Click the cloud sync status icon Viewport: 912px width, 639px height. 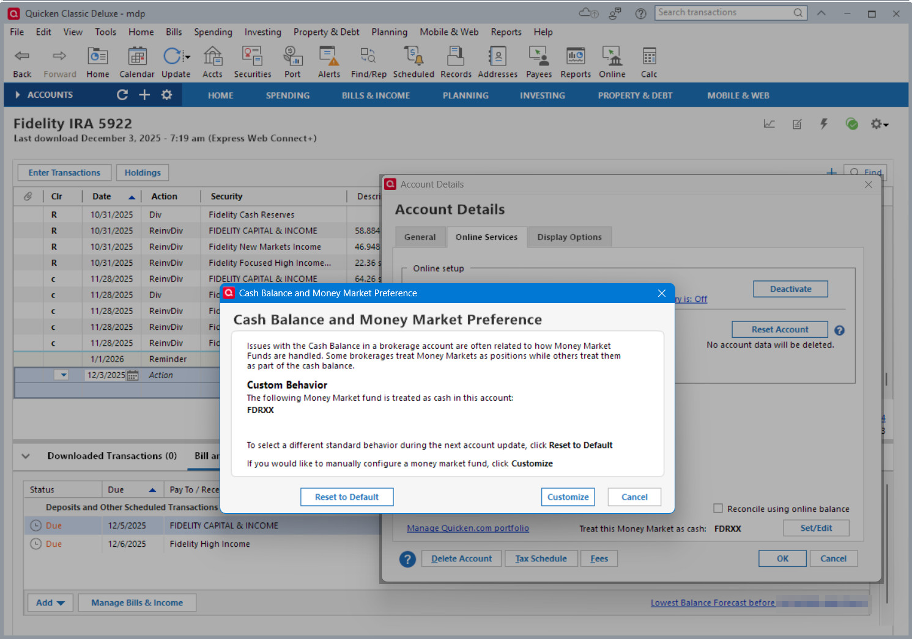[588, 13]
